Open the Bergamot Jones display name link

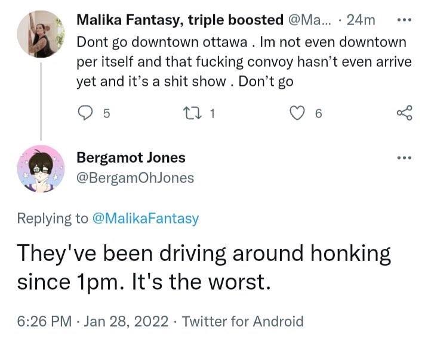(131, 158)
